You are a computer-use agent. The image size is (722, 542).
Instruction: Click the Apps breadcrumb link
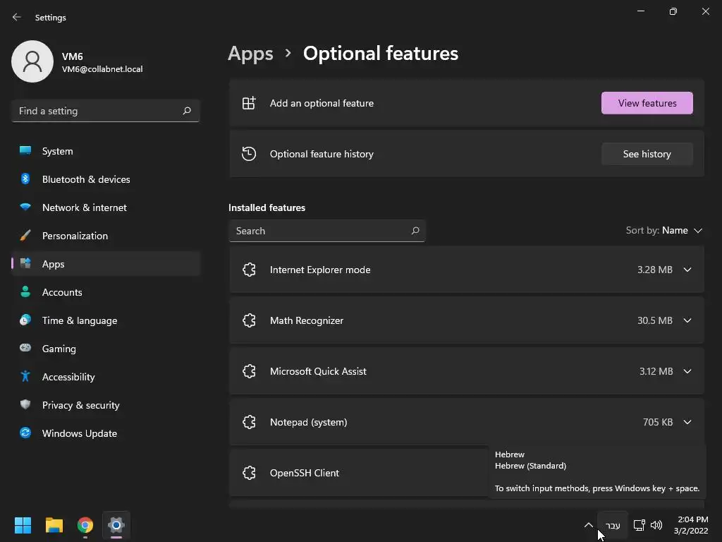(250, 54)
